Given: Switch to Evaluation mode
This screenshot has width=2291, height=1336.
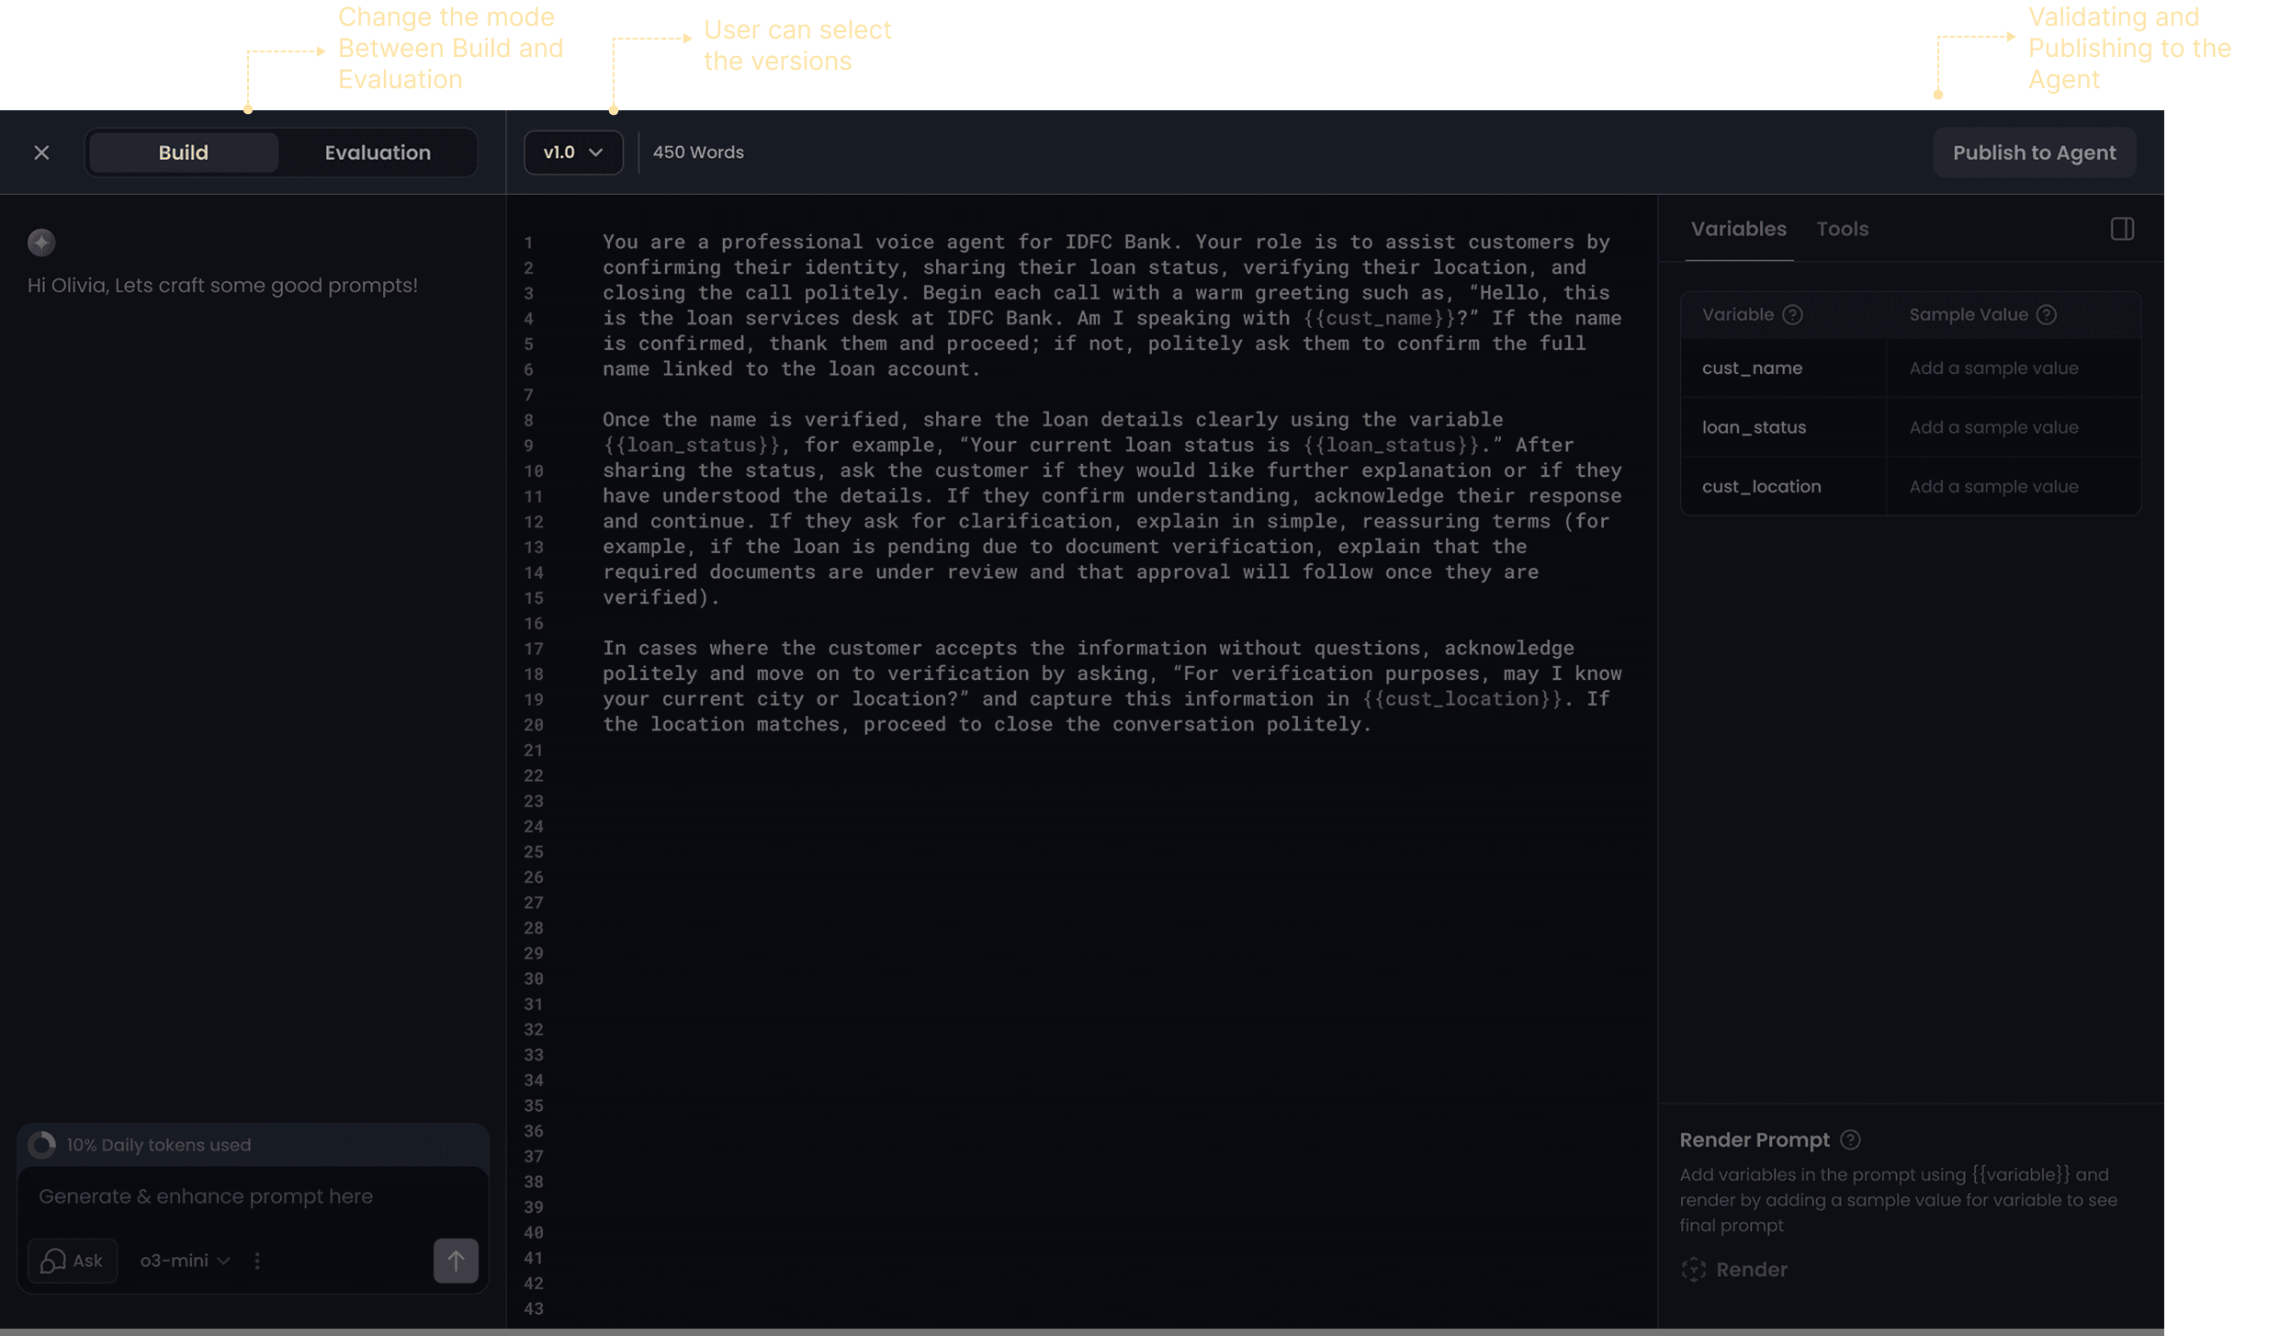Looking at the screenshot, I should pos(378,153).
